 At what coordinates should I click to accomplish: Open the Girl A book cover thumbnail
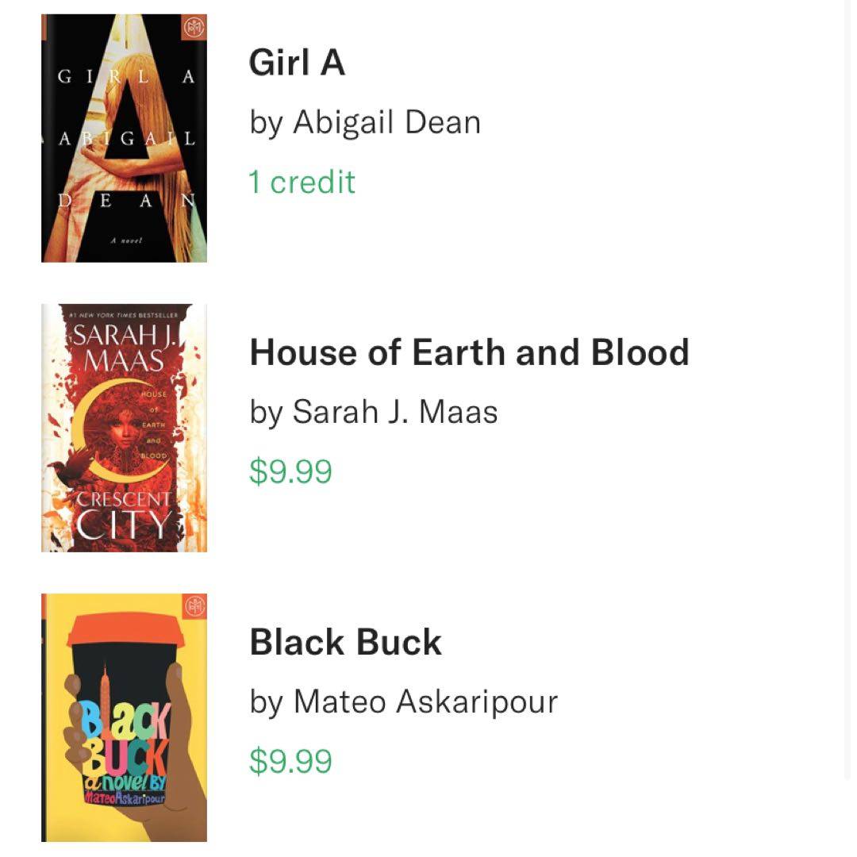[124, 138]
